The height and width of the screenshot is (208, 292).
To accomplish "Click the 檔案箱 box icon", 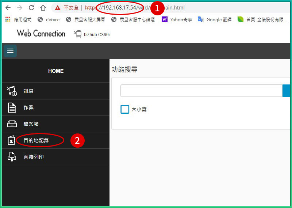I will click(12, 124).
